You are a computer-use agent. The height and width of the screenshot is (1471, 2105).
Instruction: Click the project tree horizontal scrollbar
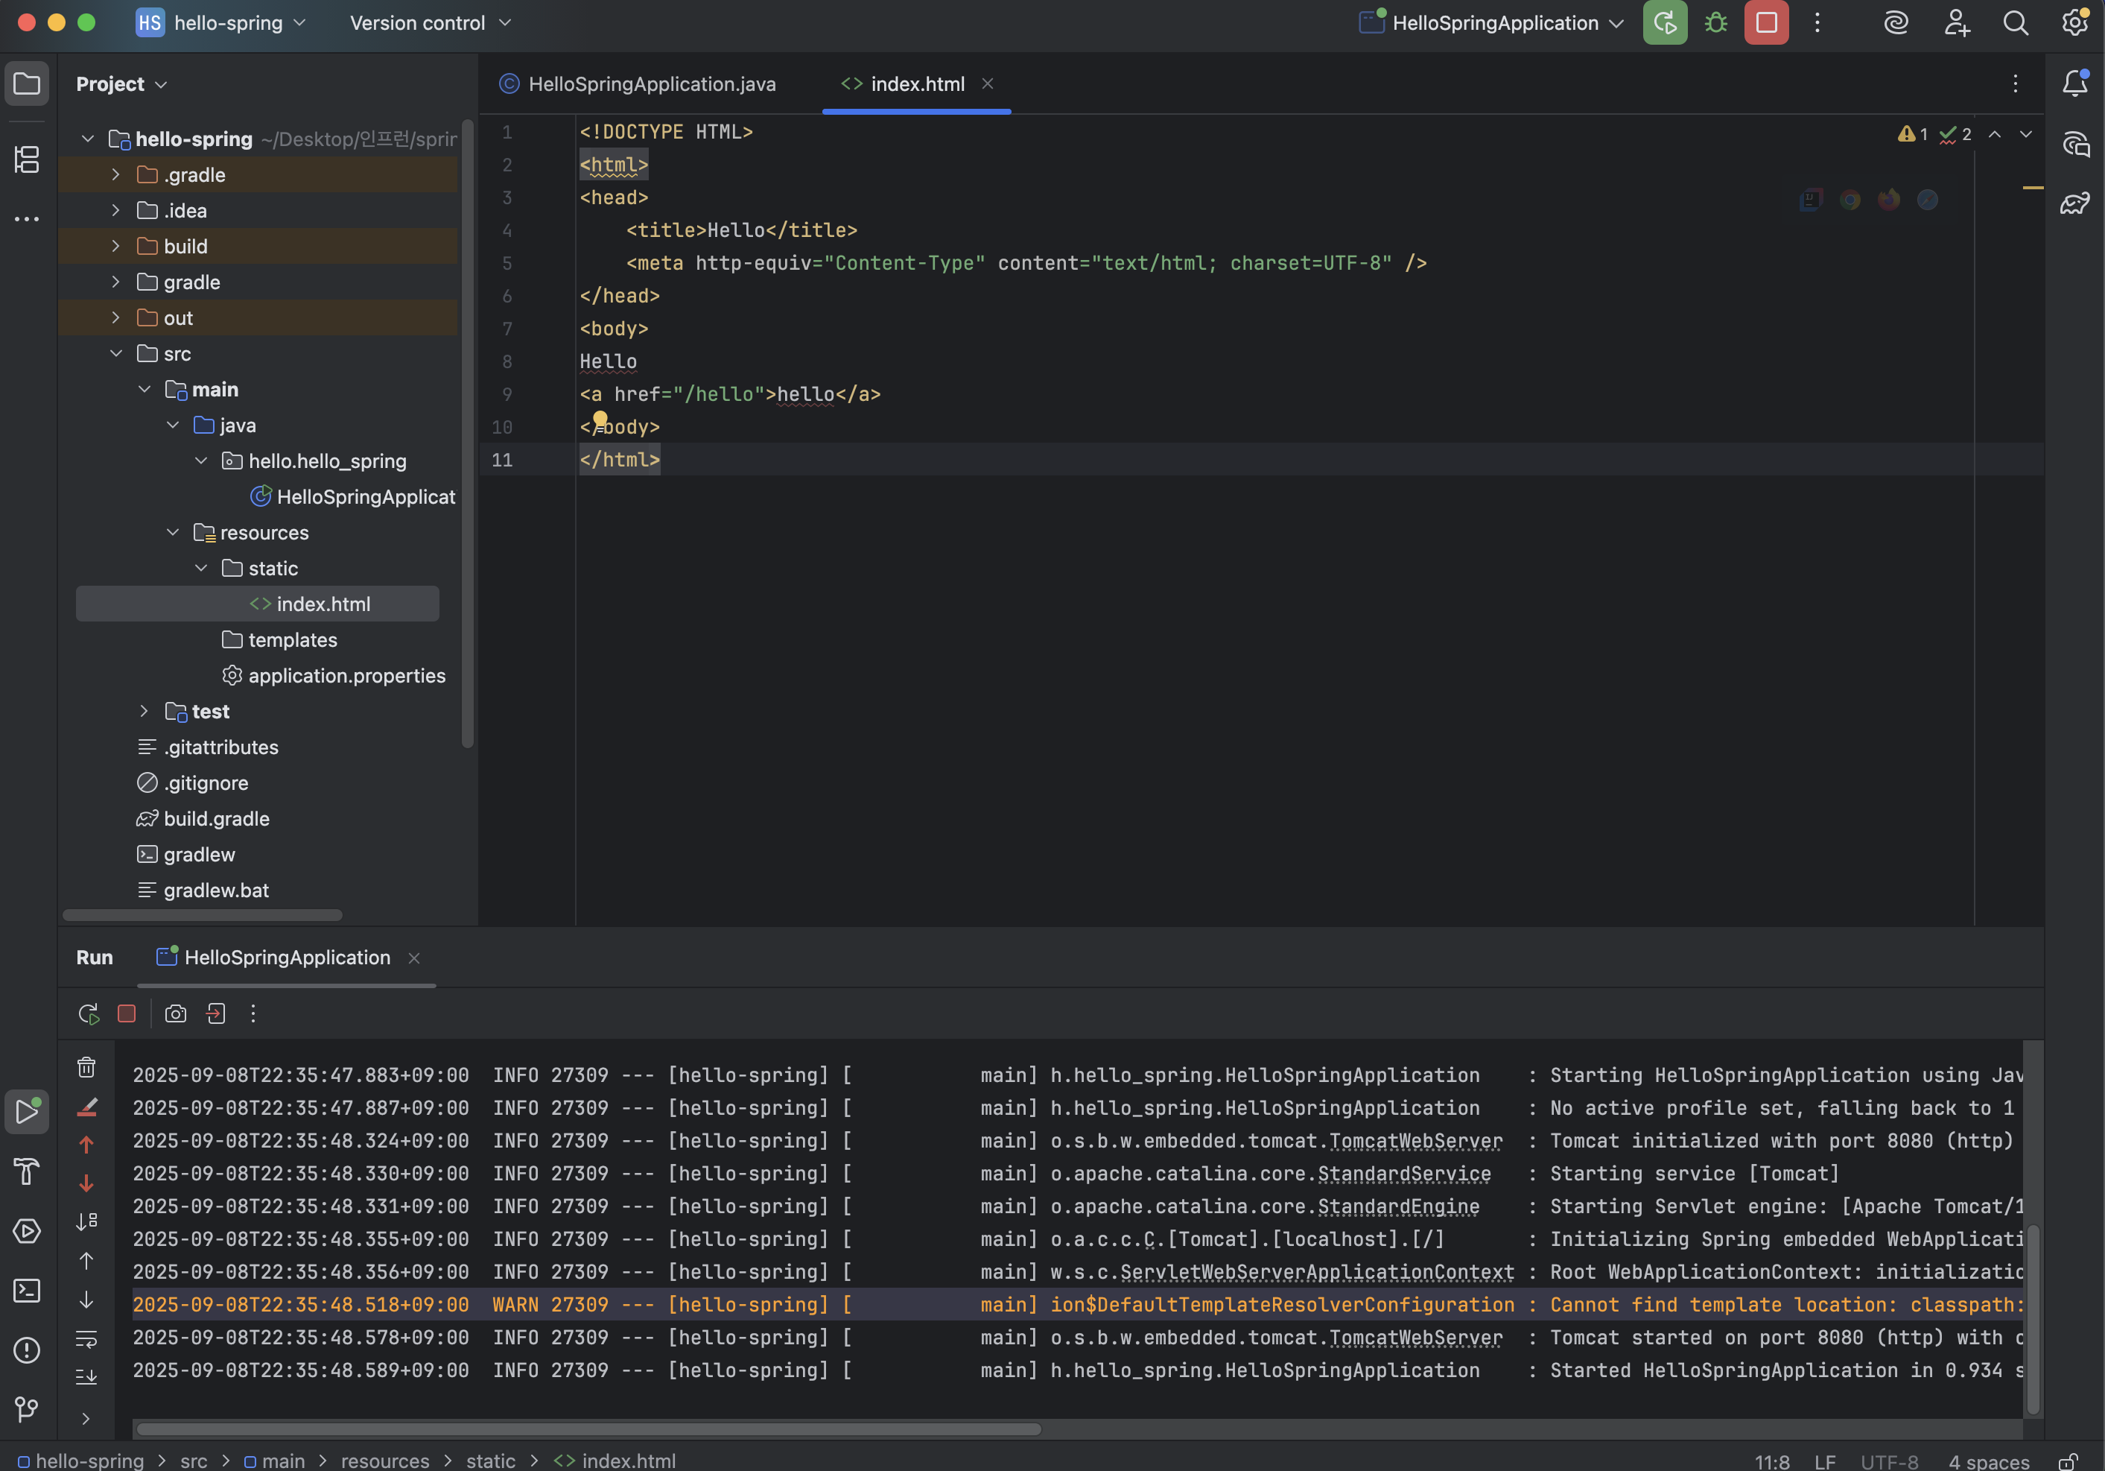tap(203, 914)
